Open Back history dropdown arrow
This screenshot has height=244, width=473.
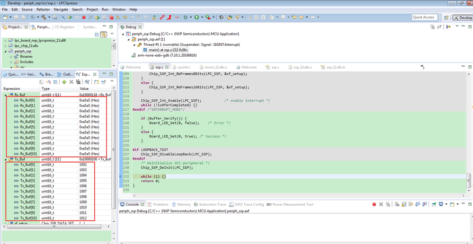307,17
